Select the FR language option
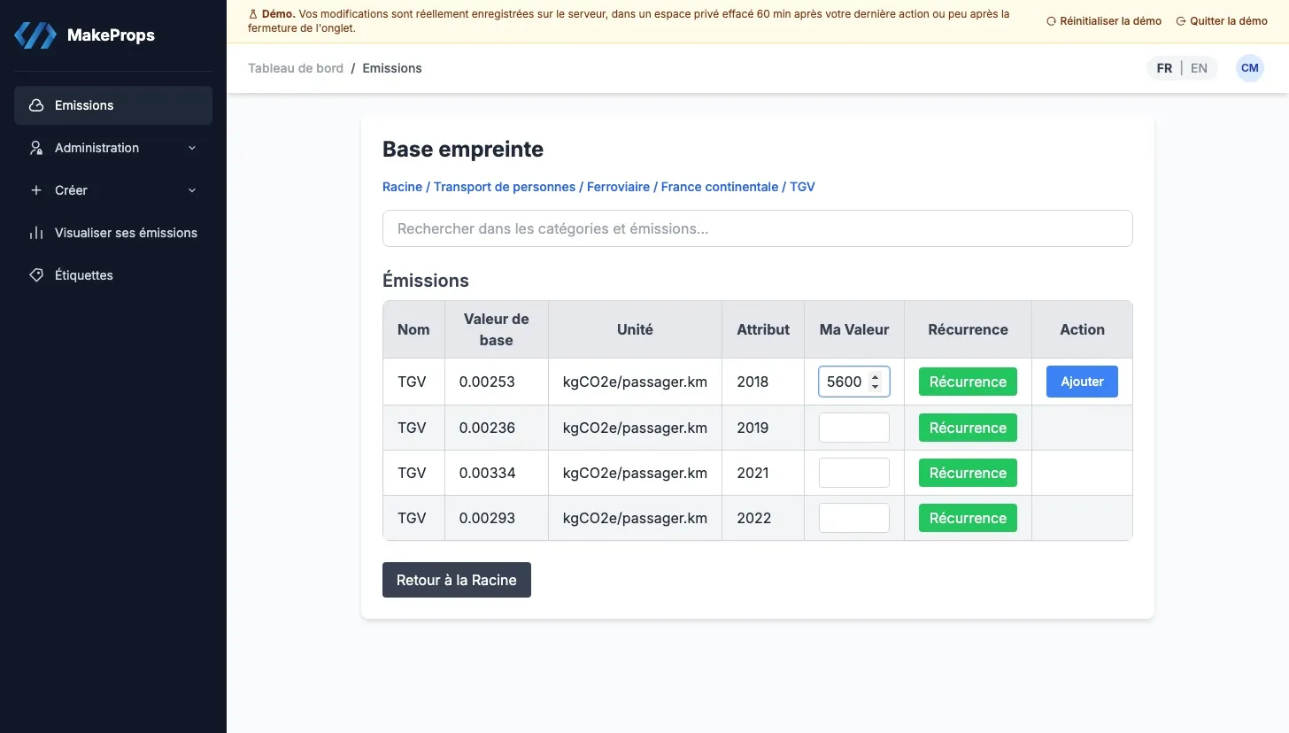This screenshot has height=733, width=1289. coord(1164,68)
